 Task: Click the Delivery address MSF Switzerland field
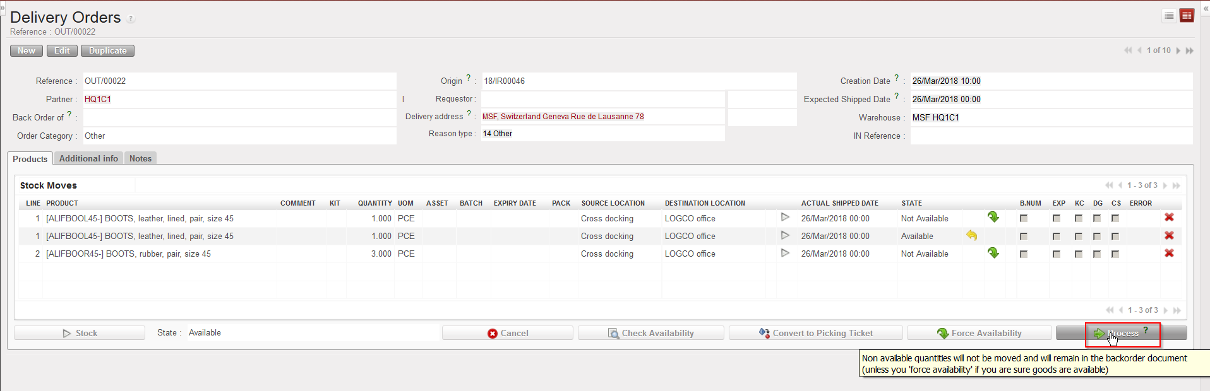coord(602,117)
